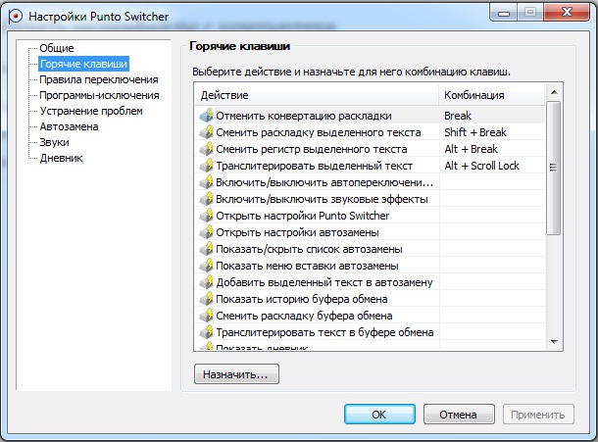The height and width of the screenshot is (442, 598).
Task: Open Правила переключения section
Action: pyautogui.click(x=99, y=79)
